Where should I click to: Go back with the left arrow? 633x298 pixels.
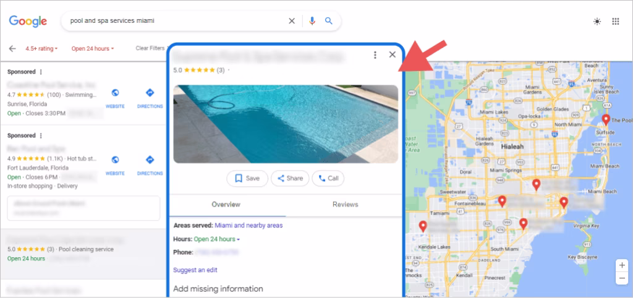pos(12,48)
